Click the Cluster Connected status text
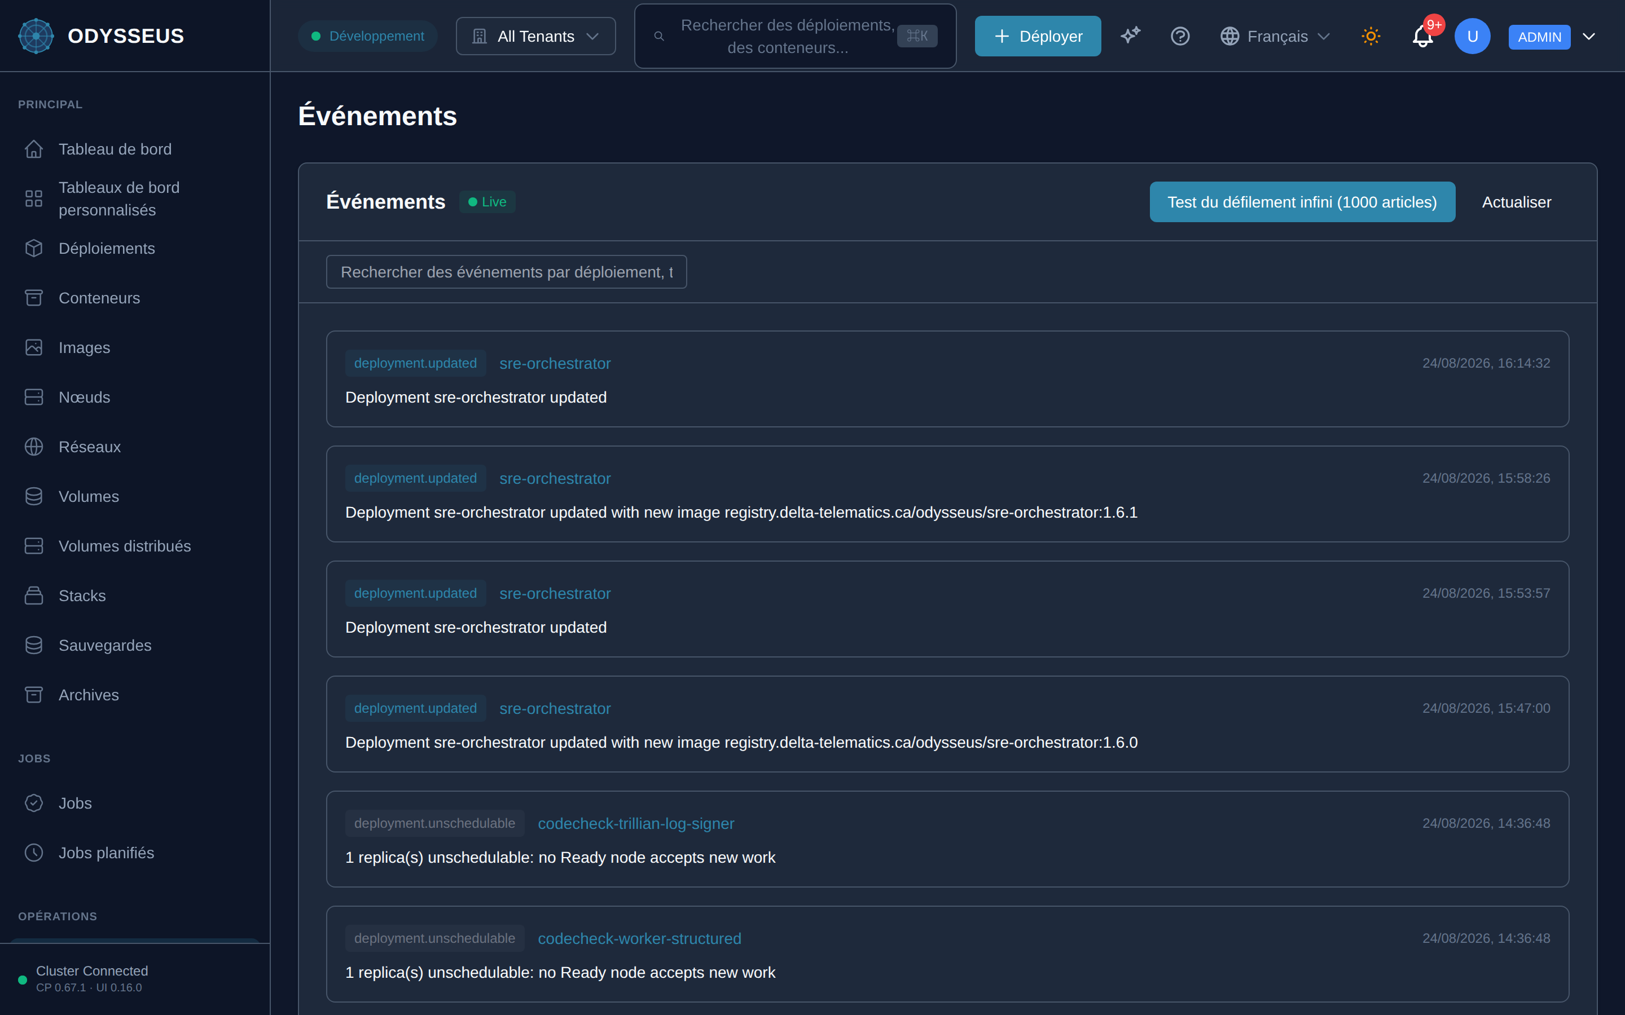The height and width of the screenshot is (1015, 1625). tap(92, 972)
